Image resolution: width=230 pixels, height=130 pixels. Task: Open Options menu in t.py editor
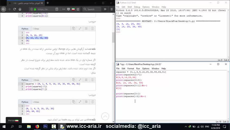[x=146, y=69]
